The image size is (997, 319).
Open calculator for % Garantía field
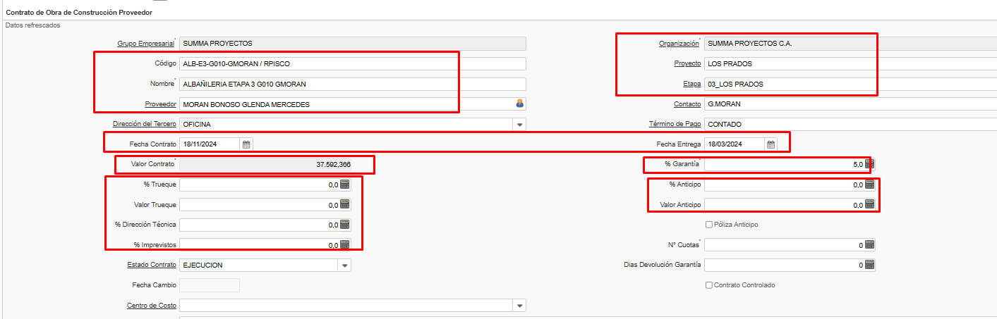[x=869, y=164]
